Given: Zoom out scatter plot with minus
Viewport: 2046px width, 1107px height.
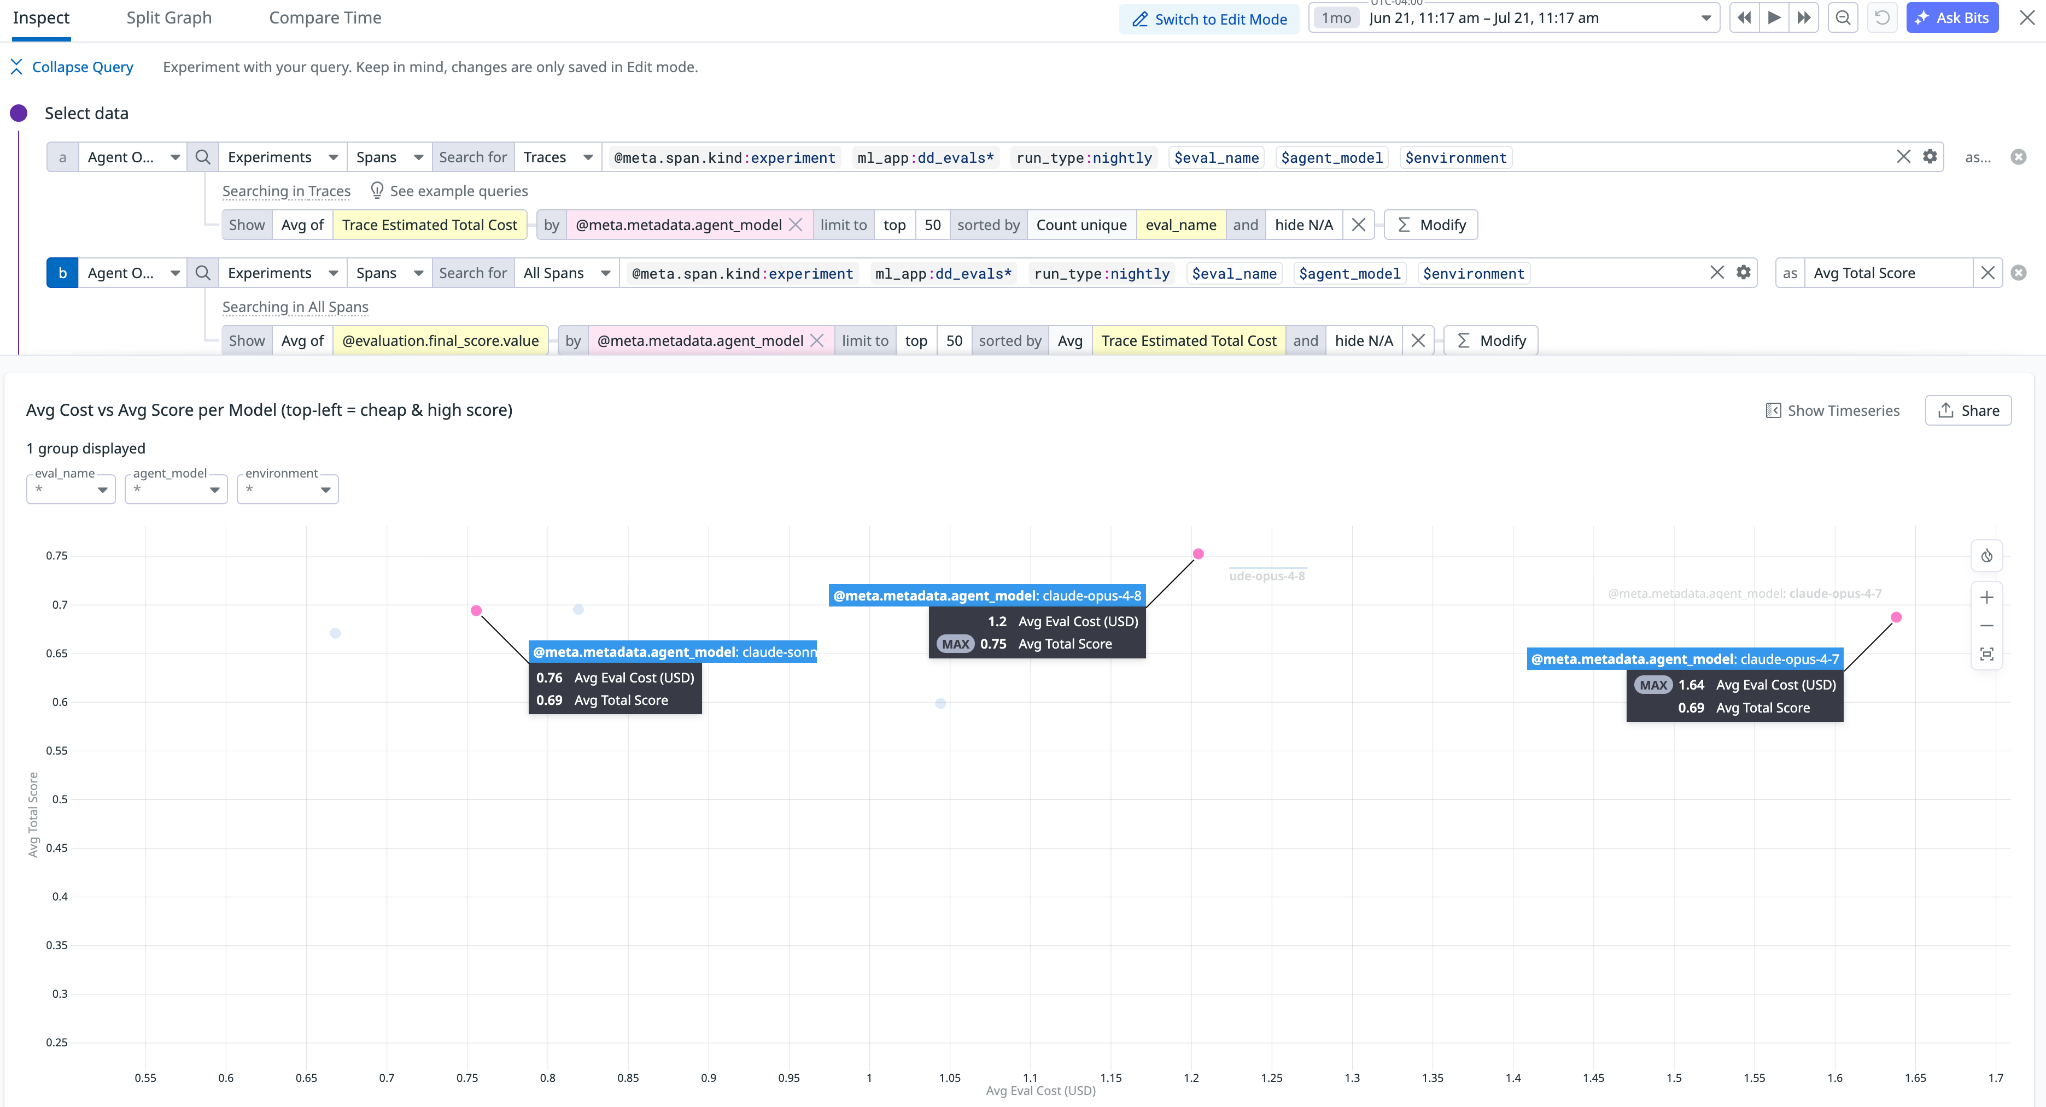Looking at the screenshot, I should coord(1986,626).
